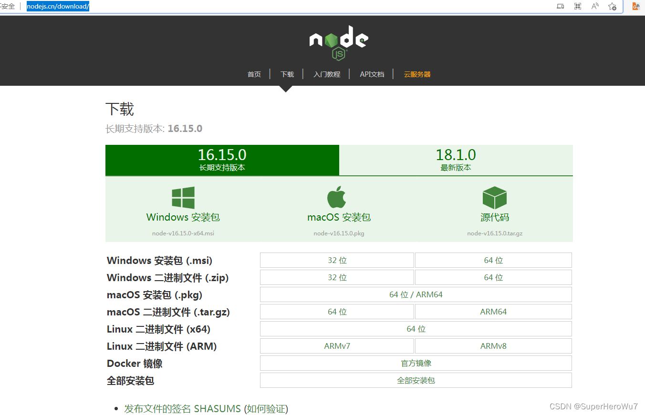This screenshot has height=415, width=645.
Task: Click the node-v16.15.0.pkg filename text
Action: (339, 233)
